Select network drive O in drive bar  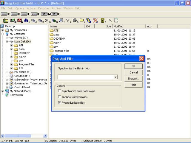pyautogui.click(x=56, y=14)
